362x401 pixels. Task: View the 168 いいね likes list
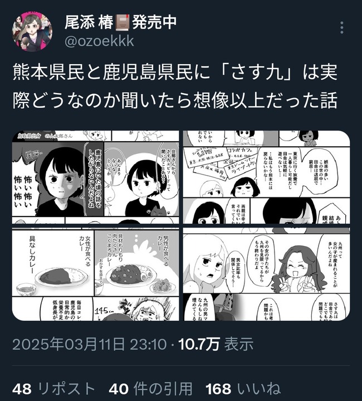coord(243,389)
